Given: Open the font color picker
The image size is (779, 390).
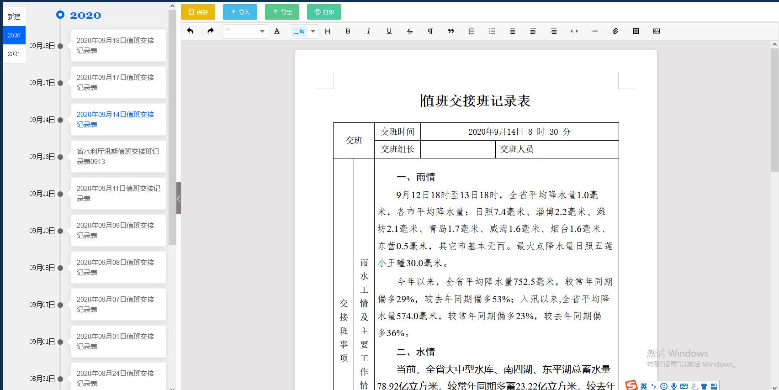Looking at the screenshot, I should pyautogui.click(x=277, y=31).
